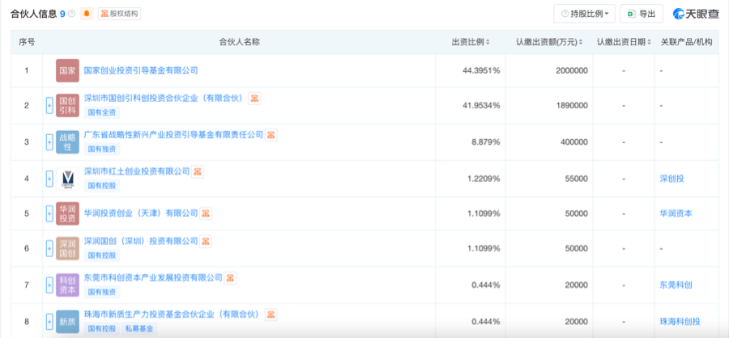Open 国家创业投资引导基金有限公司 link
This screenshot has width=729, height=338.
(141, 70)
